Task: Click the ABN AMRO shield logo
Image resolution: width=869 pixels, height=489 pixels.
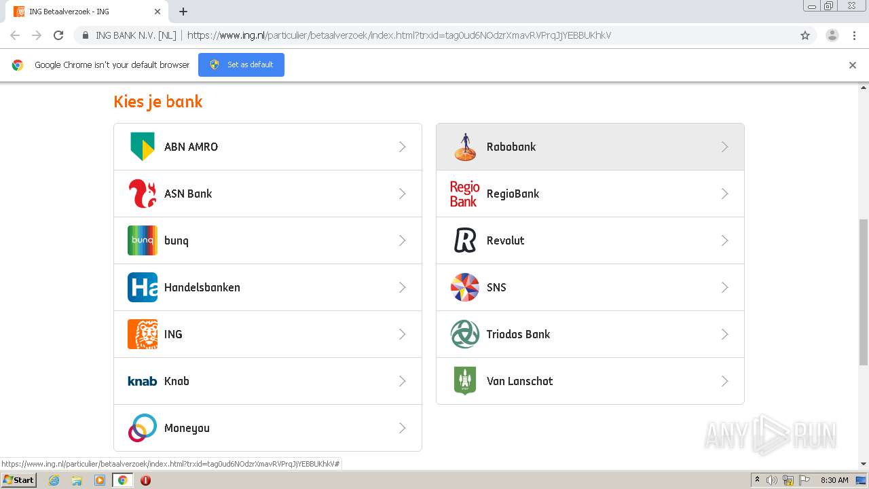Action: tap(143, 147)
